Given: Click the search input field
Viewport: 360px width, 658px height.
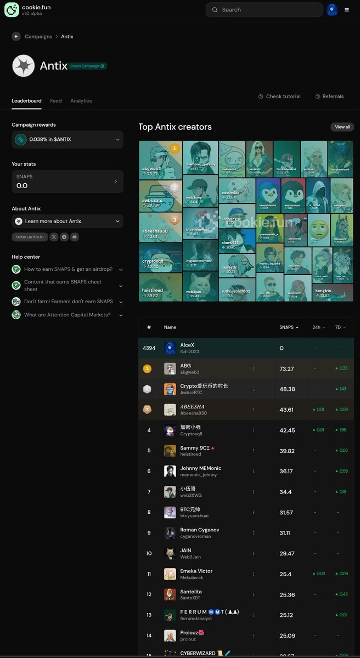Looking at the screenshot, I should tap(264, 10).
